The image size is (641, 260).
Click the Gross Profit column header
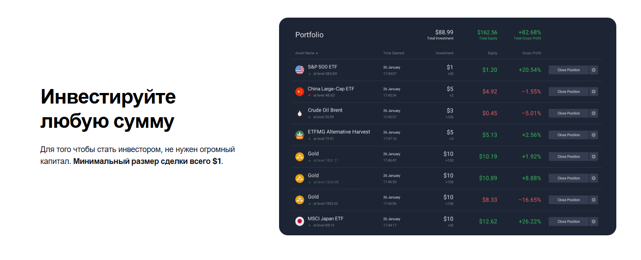[x=531, y=53]
